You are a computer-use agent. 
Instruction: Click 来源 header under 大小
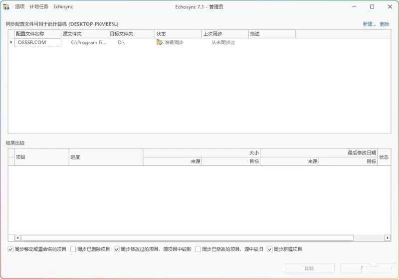pos(172,161)
